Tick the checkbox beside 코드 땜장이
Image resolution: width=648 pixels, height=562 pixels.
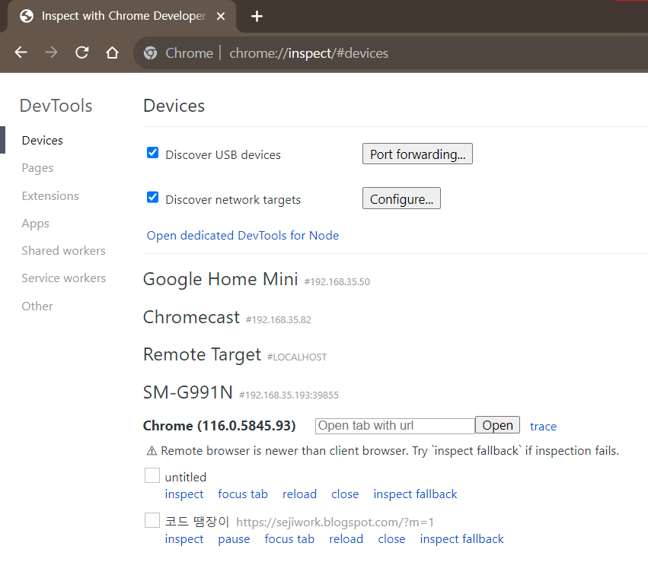(152, 520)
